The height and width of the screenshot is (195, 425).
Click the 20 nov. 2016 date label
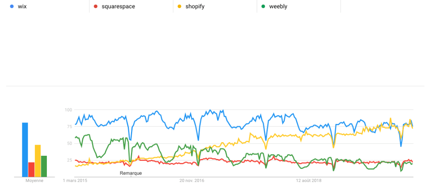192,181
